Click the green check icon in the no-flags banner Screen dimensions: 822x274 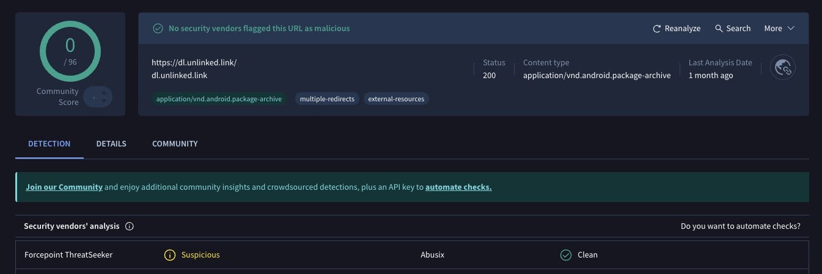point(158,29)
